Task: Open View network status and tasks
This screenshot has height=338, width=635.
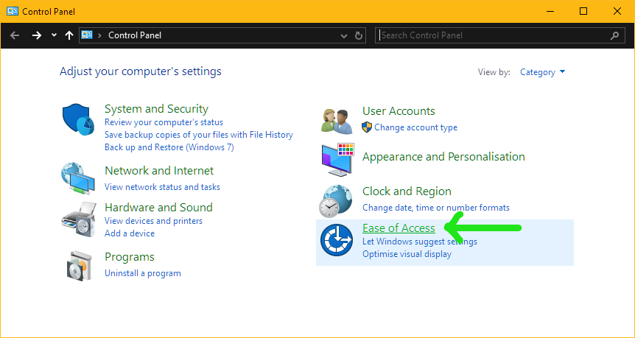Action: (x=162, y=187)
